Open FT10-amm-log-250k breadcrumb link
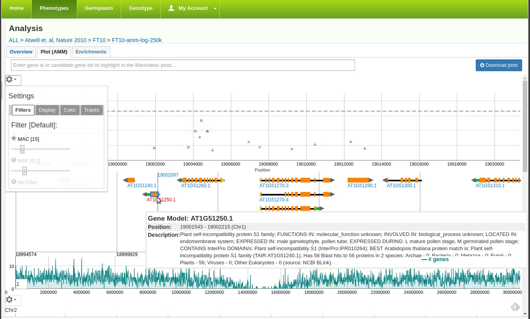The height and width of the screenshot is (319, 530). (x=137, y=40)
